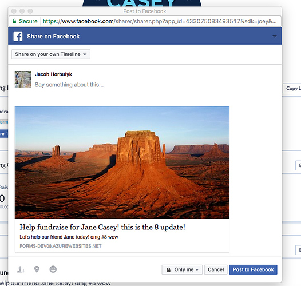The width and height of the screenshot is (301, 286).
Task: Tag friends with the person-plus icon
Action: (21, 269)
